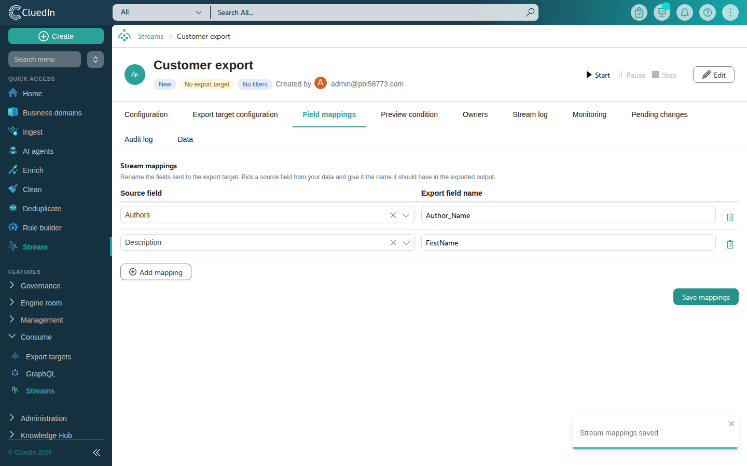Open the server status icon in header
Screen dimensions: 747x466
[662, 12]
